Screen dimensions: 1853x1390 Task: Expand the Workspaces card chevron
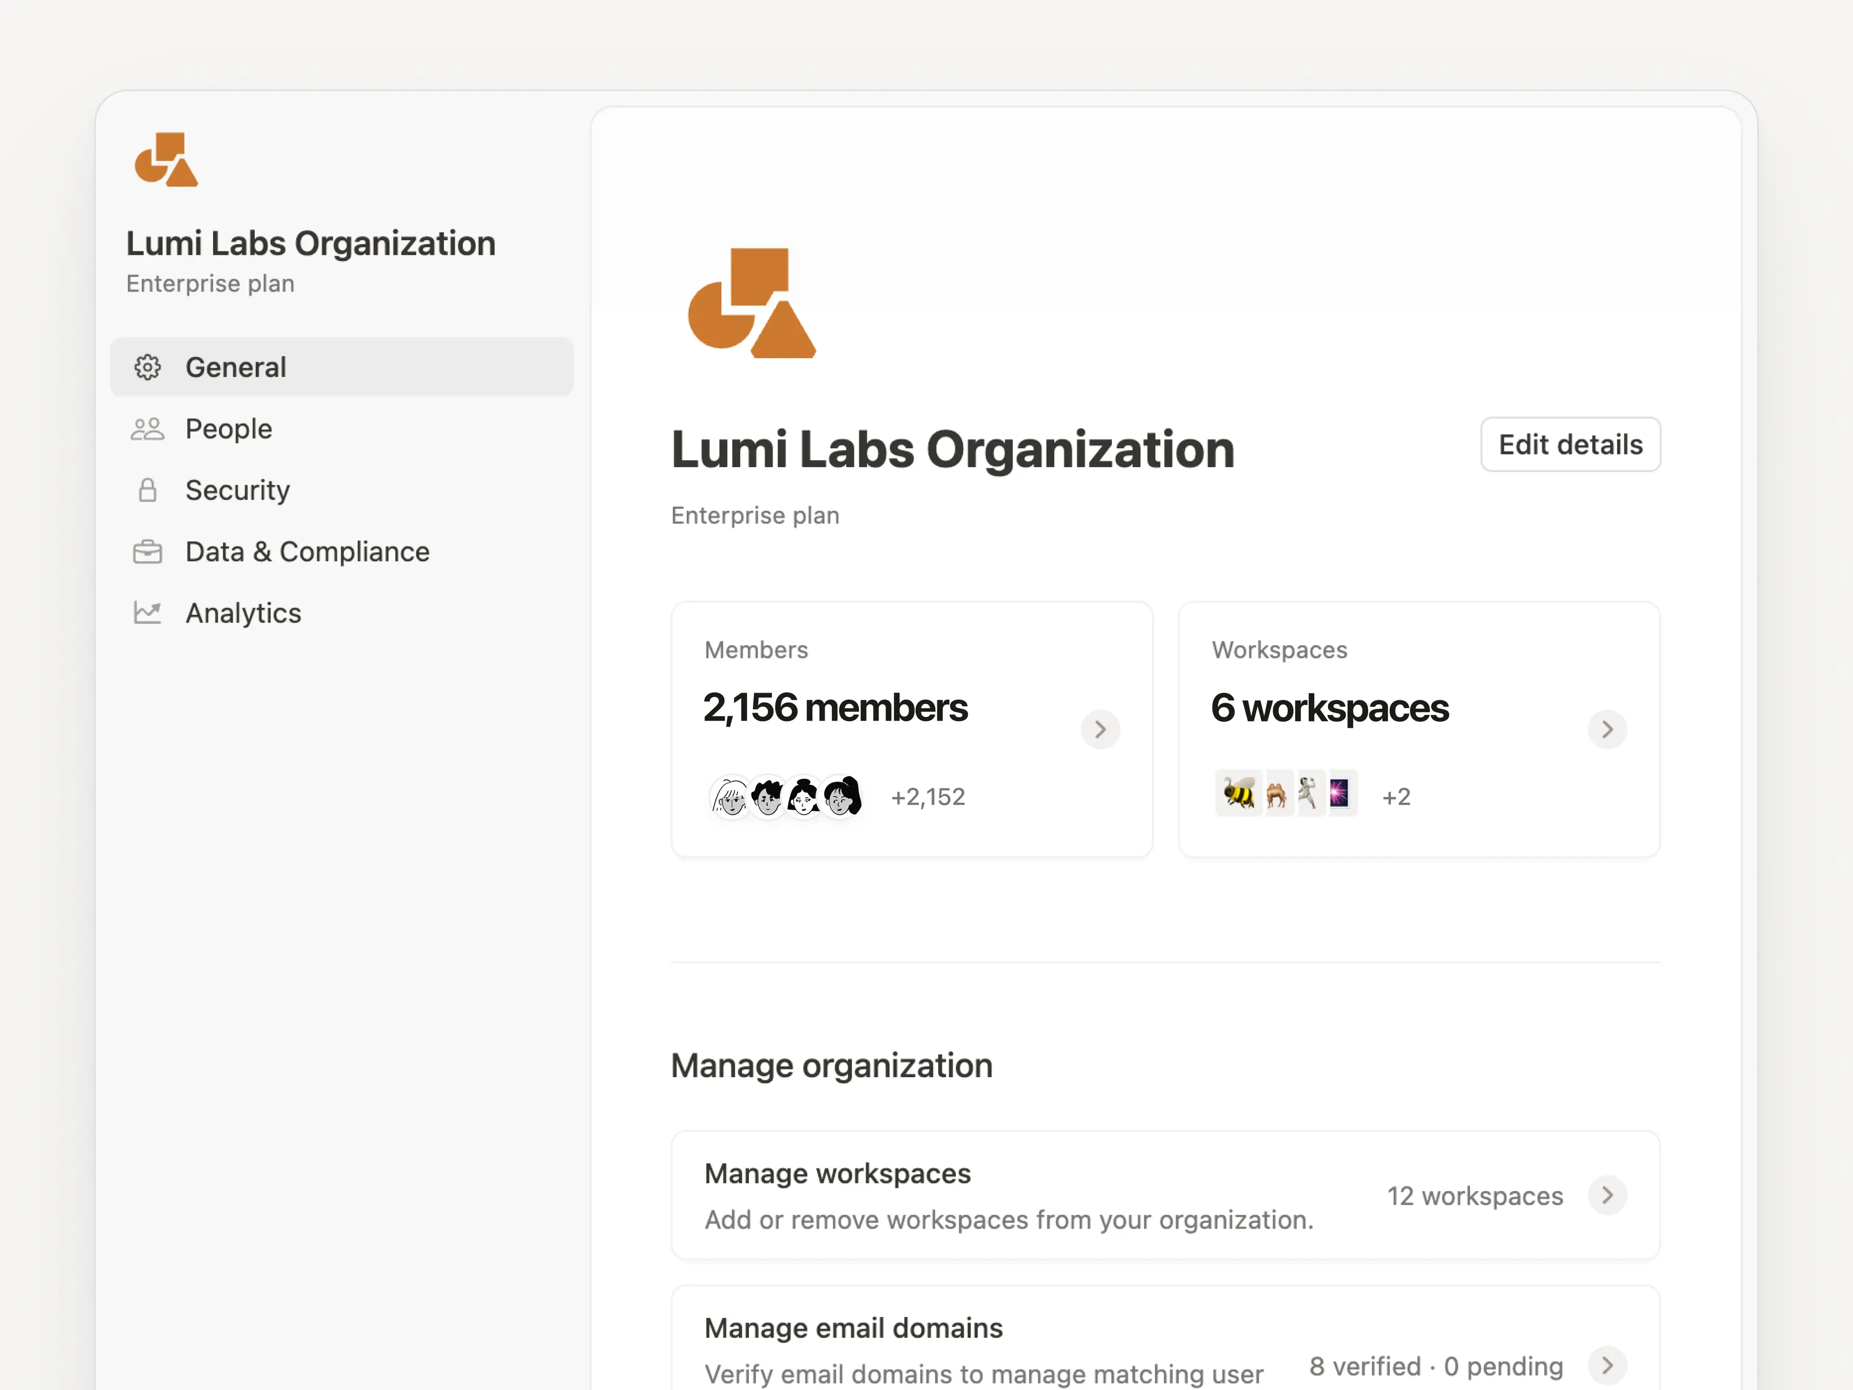(x=1607, y=729)
